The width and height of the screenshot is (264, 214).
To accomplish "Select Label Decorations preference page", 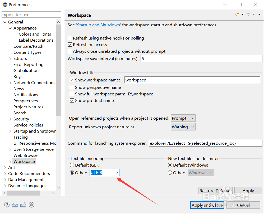I will point(36,40).
